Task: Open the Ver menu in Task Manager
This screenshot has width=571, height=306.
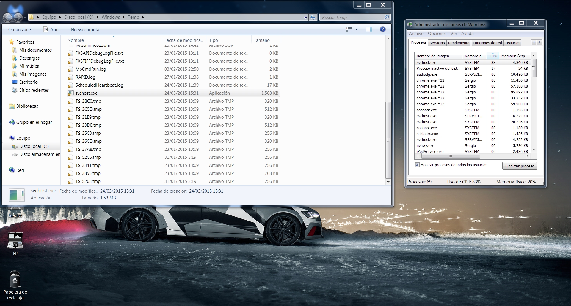Action: tap(454, 34)
